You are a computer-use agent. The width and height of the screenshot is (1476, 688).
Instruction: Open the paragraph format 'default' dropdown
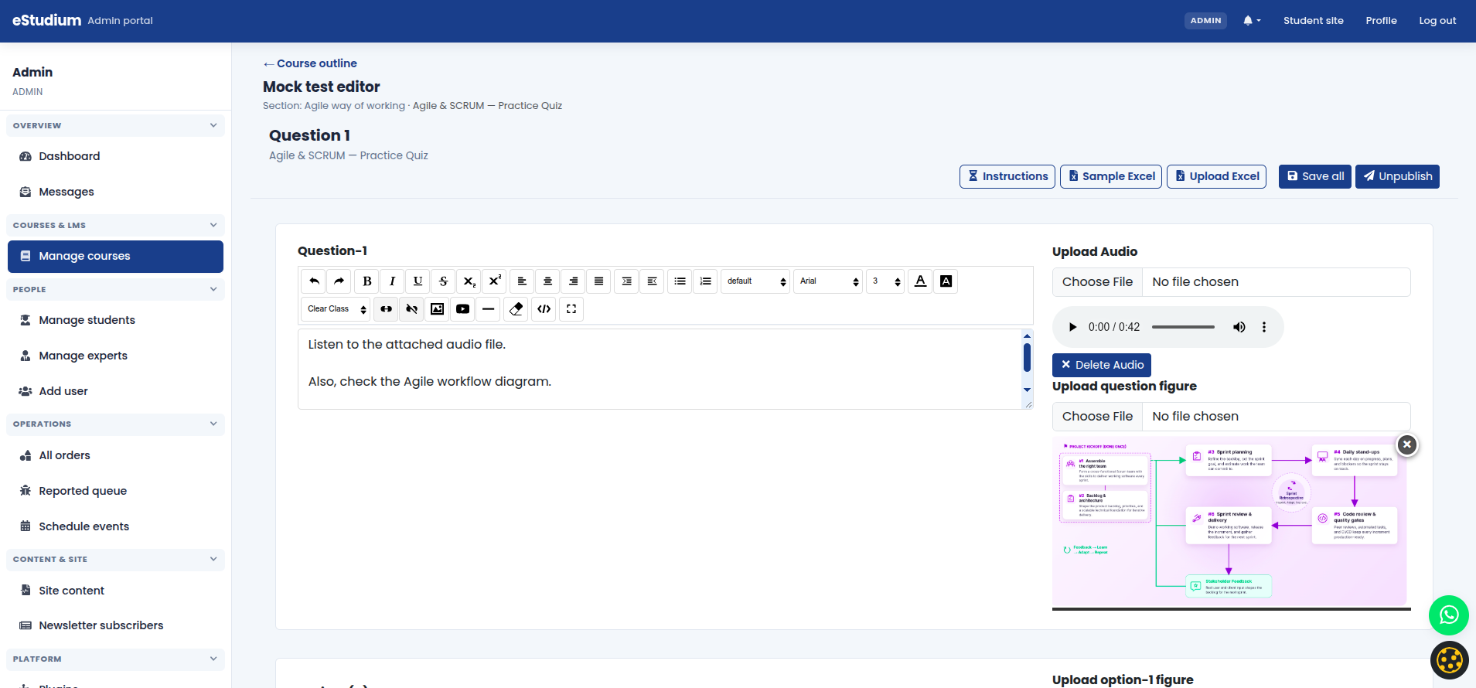pos(755,281)
